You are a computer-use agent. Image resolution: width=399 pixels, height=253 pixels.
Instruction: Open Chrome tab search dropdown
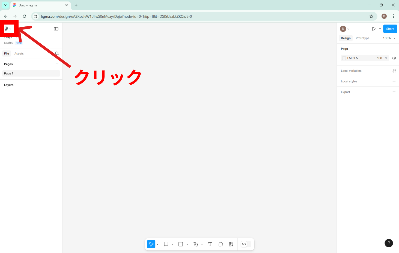5,5
